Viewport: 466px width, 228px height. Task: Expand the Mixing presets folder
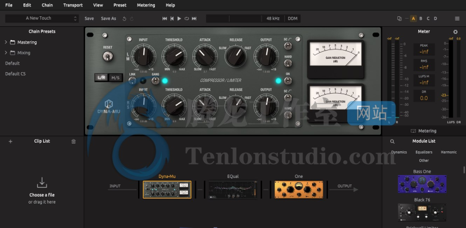[6, 53]
